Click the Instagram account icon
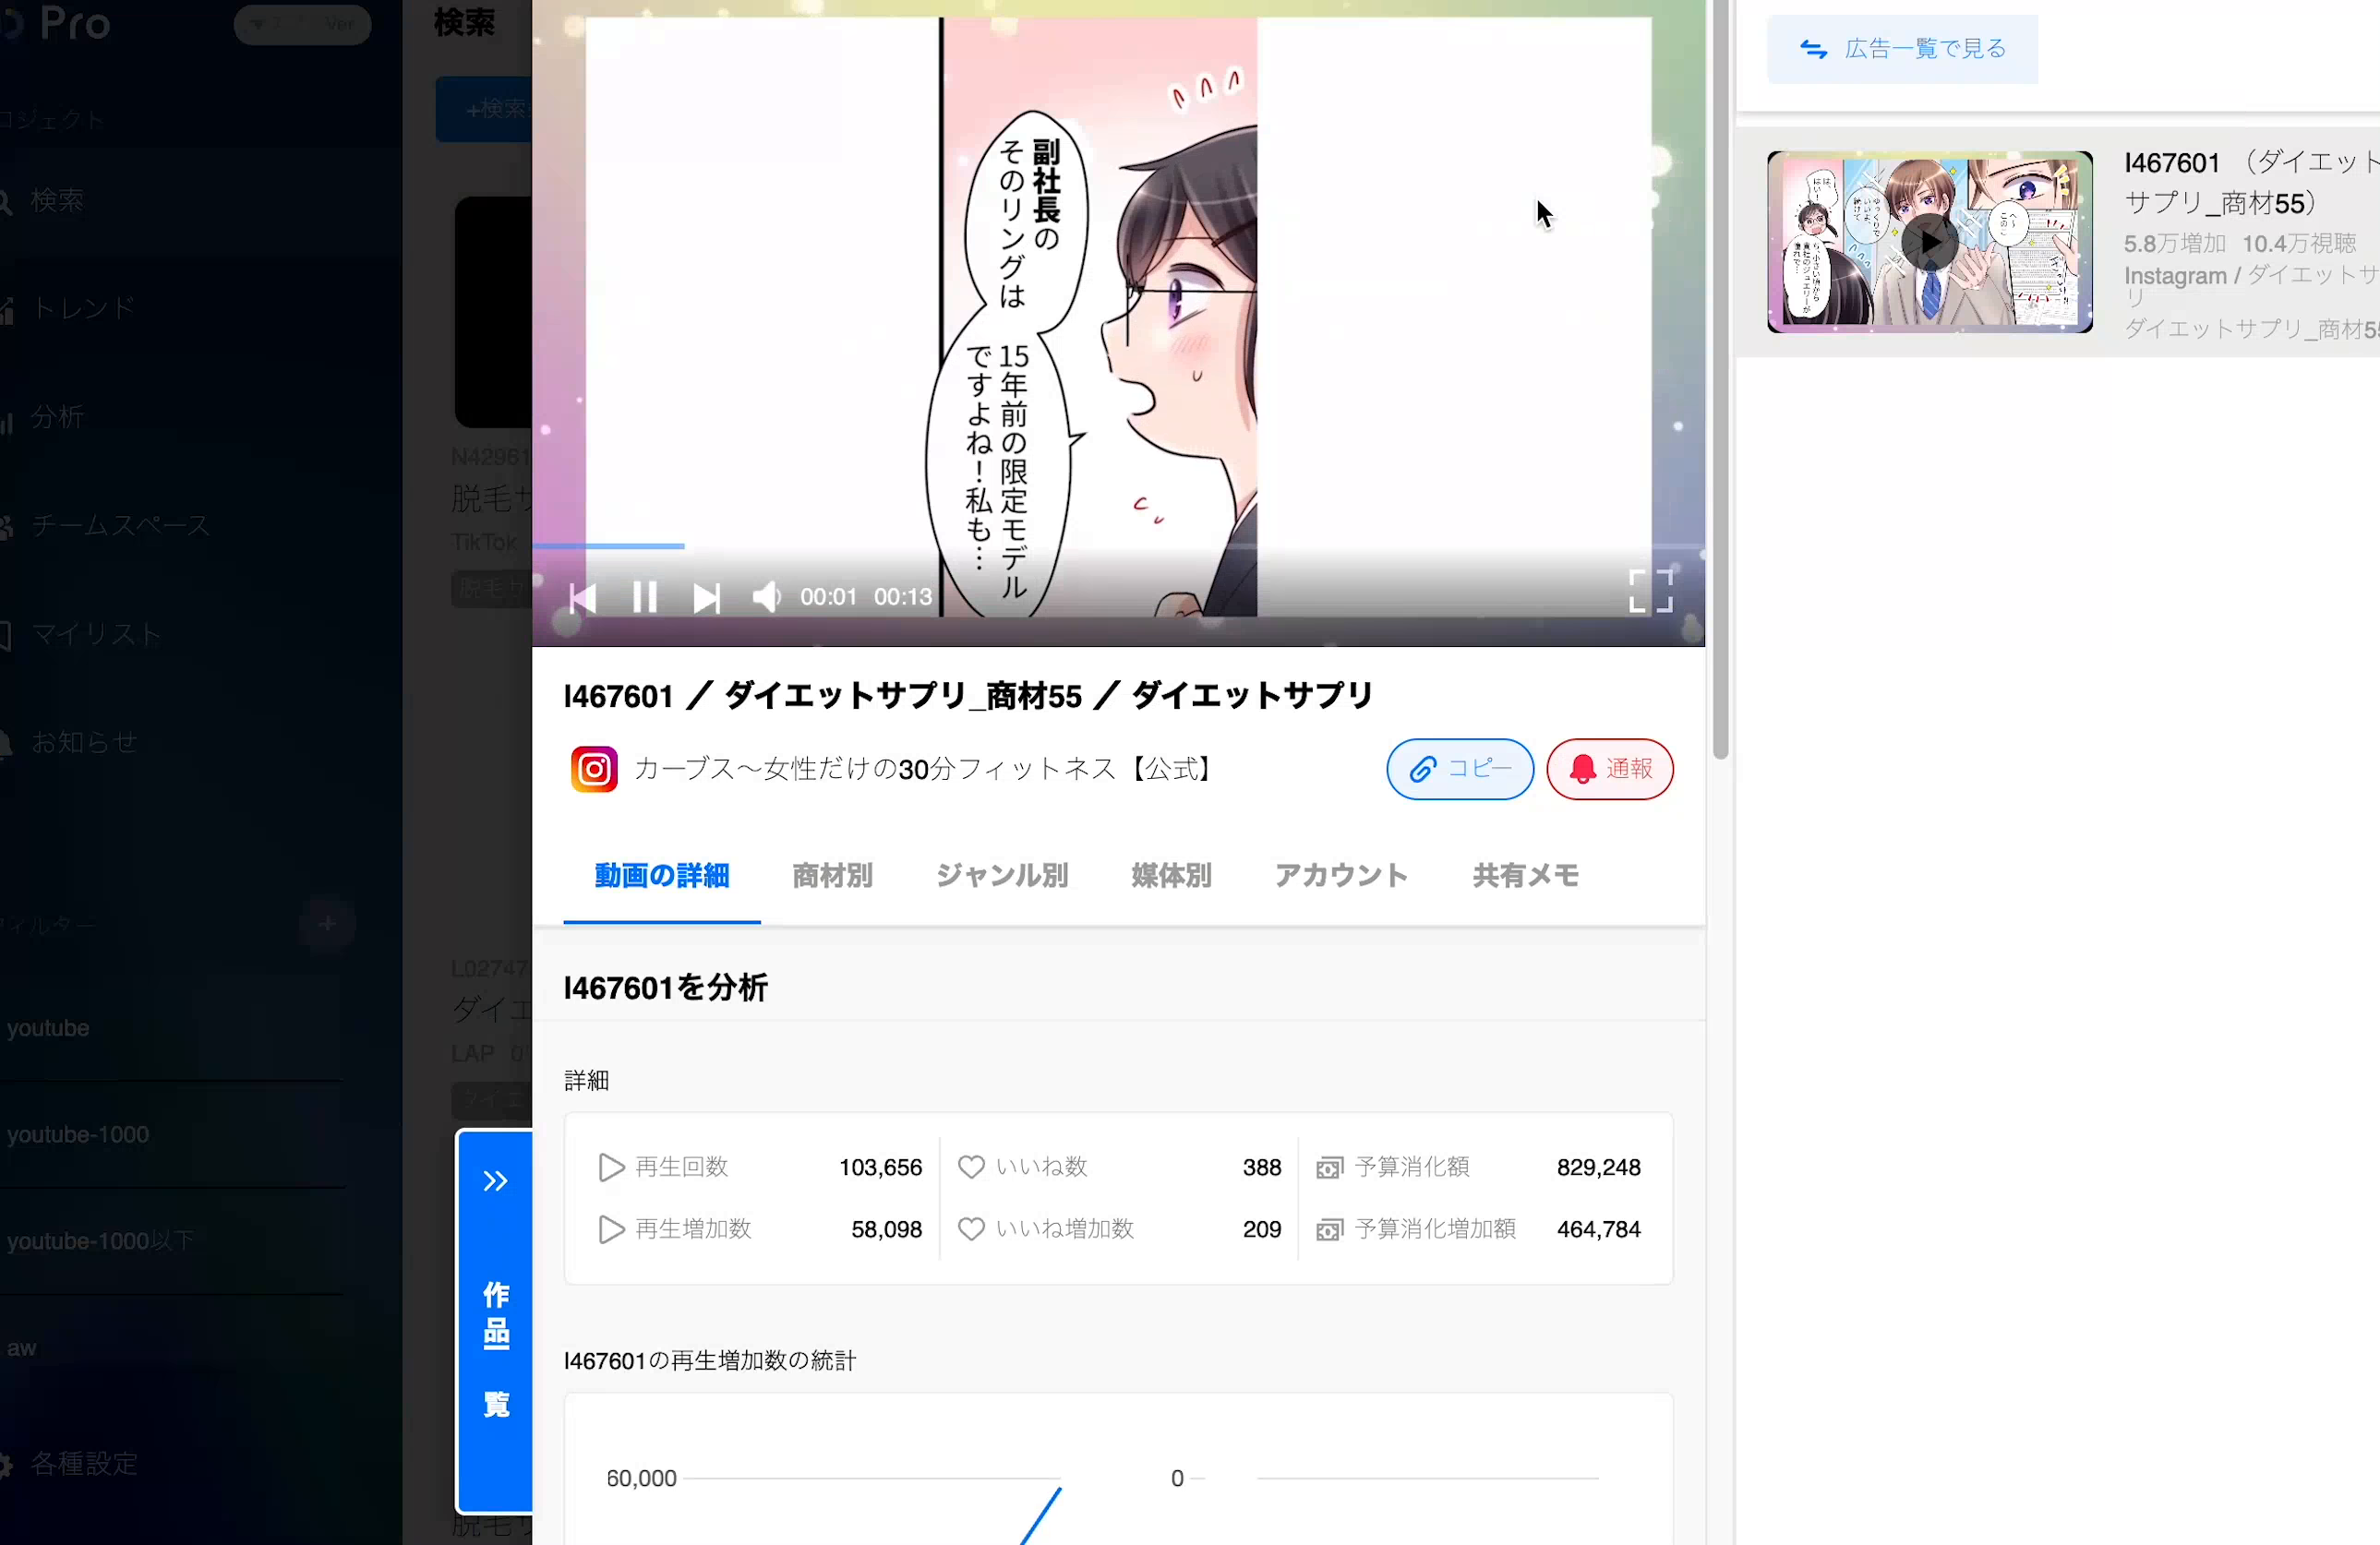The width and height of the screenshot is (2380, 1545). pyautogui.click(x=594, y=769)
